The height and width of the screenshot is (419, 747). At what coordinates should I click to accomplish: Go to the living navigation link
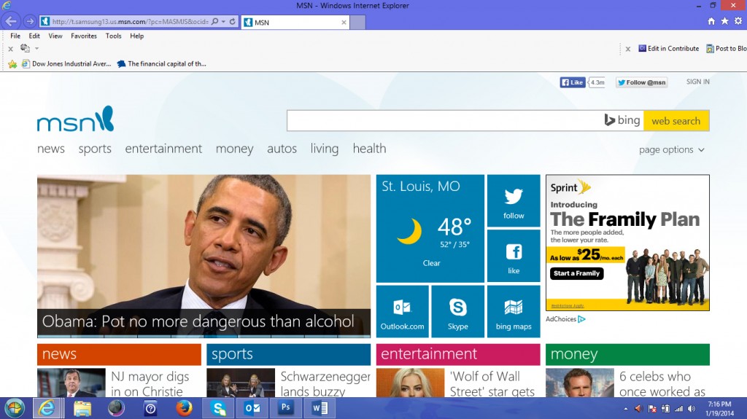(x=325, y=149)
